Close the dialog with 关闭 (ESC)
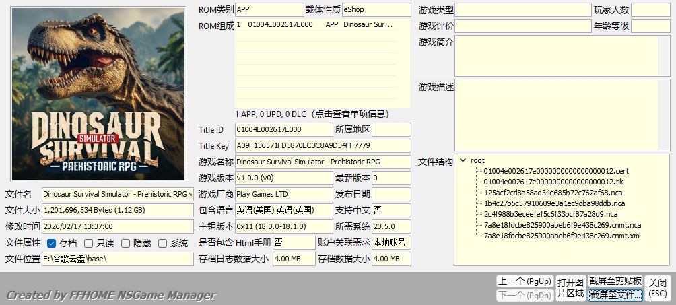 point(658,287)
